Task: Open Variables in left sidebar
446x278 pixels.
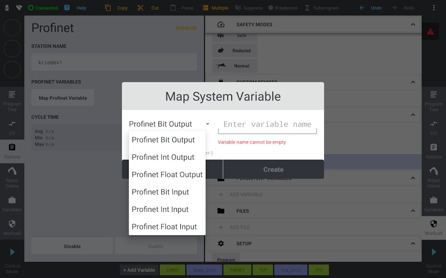Action: coord(12,204)
